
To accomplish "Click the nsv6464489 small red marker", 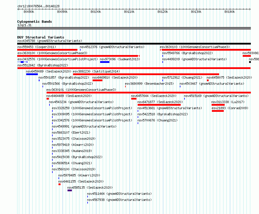I will (x=48, y=99).
